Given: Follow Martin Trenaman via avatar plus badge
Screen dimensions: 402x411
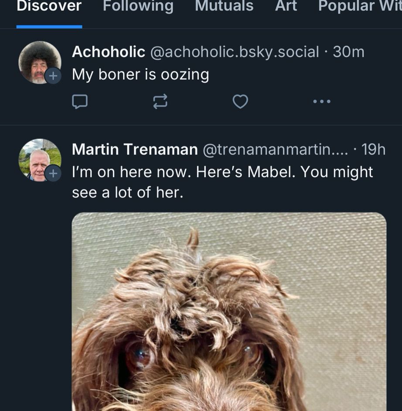Looking at the screenshot, I should (53, 174).
